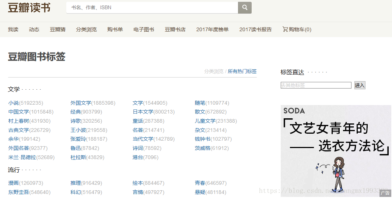Image resolution: width=392 pixels, height=198 pixels.
Task: Open 电子图书 in navigation
Action: click(x=144, y=29)
